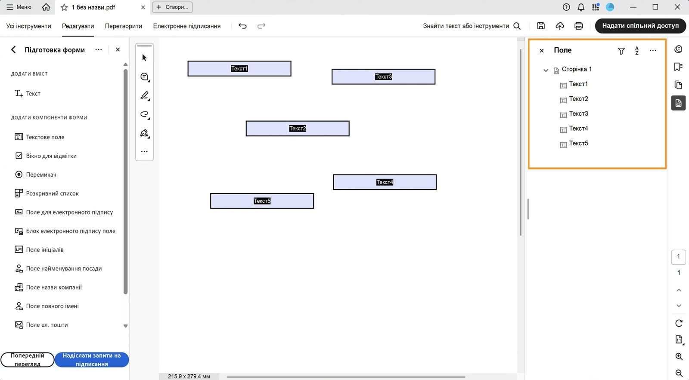Go to the Home screen icon
Screen dimensions: 689x380
coord(46,7)
